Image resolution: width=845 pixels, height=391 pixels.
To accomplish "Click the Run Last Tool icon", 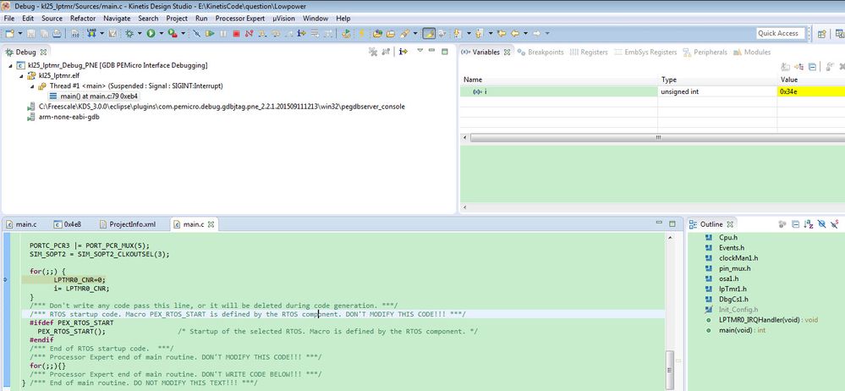I will click(x=173, y=34).
